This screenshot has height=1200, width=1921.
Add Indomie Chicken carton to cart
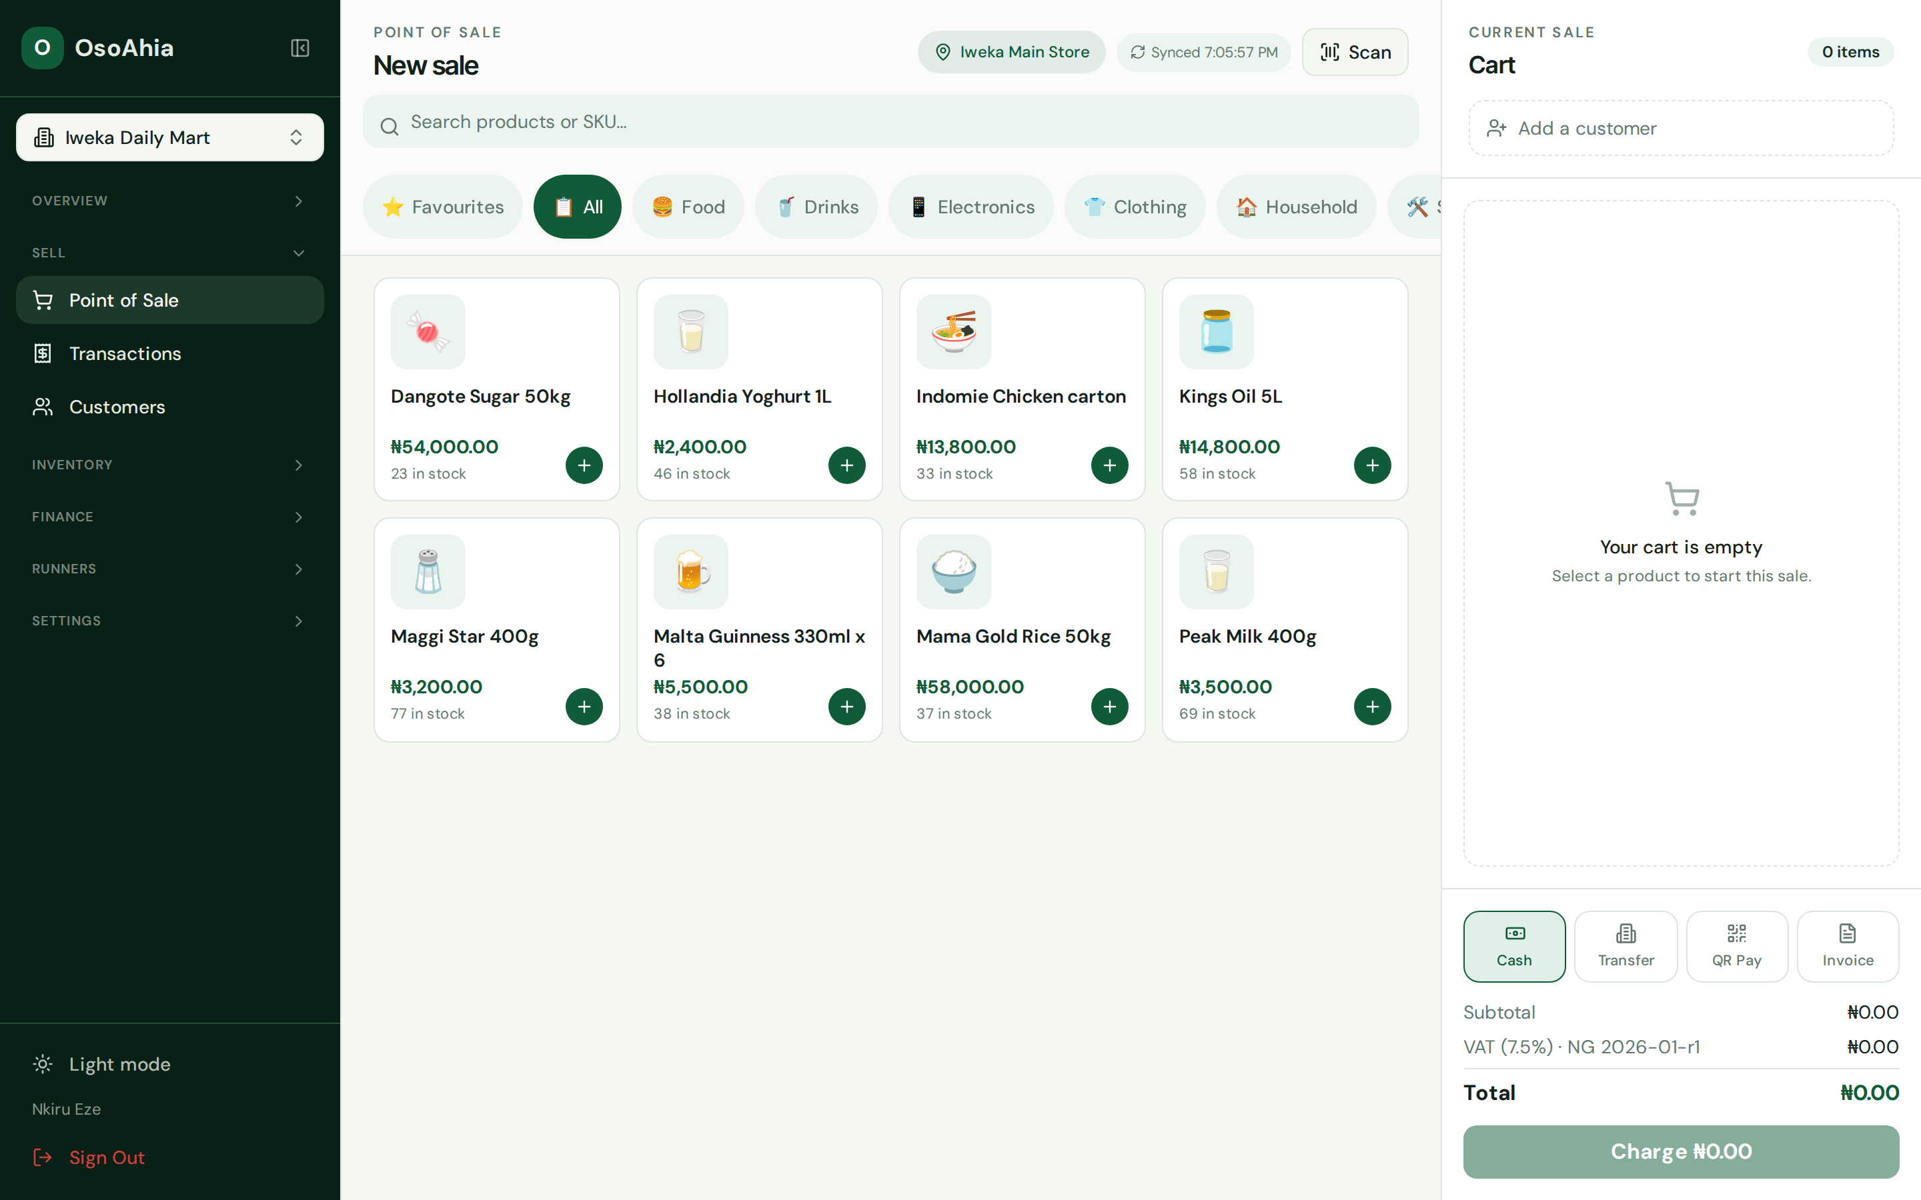(1110, 465)
